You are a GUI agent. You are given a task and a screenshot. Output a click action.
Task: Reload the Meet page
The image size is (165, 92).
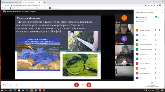tap(8, 5)
